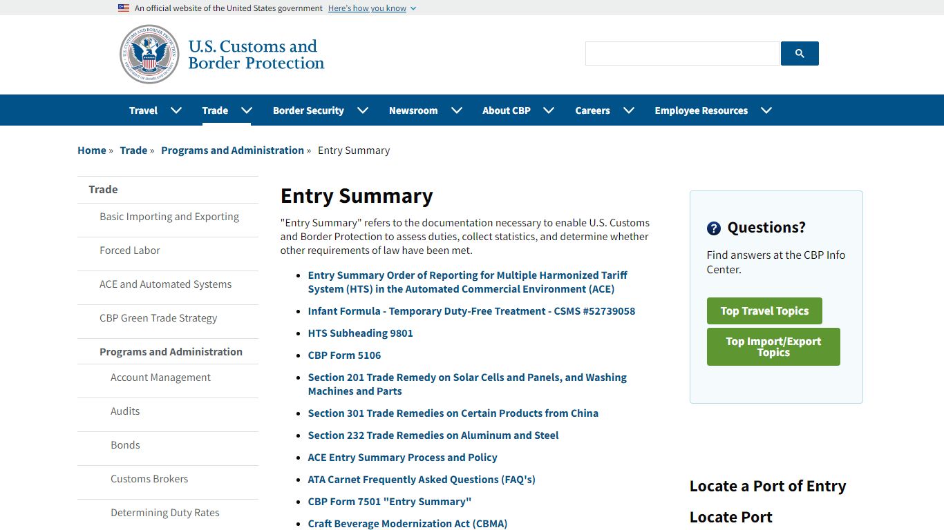Open the Travel nav item
944x530 pixels.
pos(143,110)
